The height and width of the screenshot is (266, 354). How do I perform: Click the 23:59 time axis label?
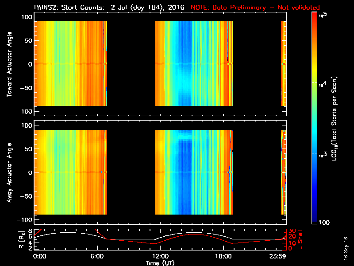[x=278, y=257]
